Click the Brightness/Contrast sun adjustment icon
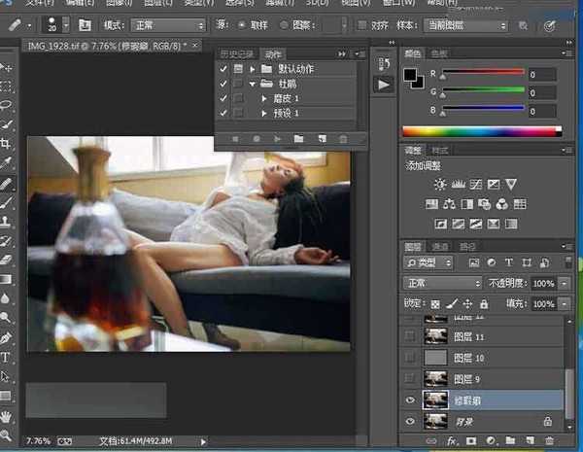The width and height of the screenshot is (583, 452). point(441,185)
